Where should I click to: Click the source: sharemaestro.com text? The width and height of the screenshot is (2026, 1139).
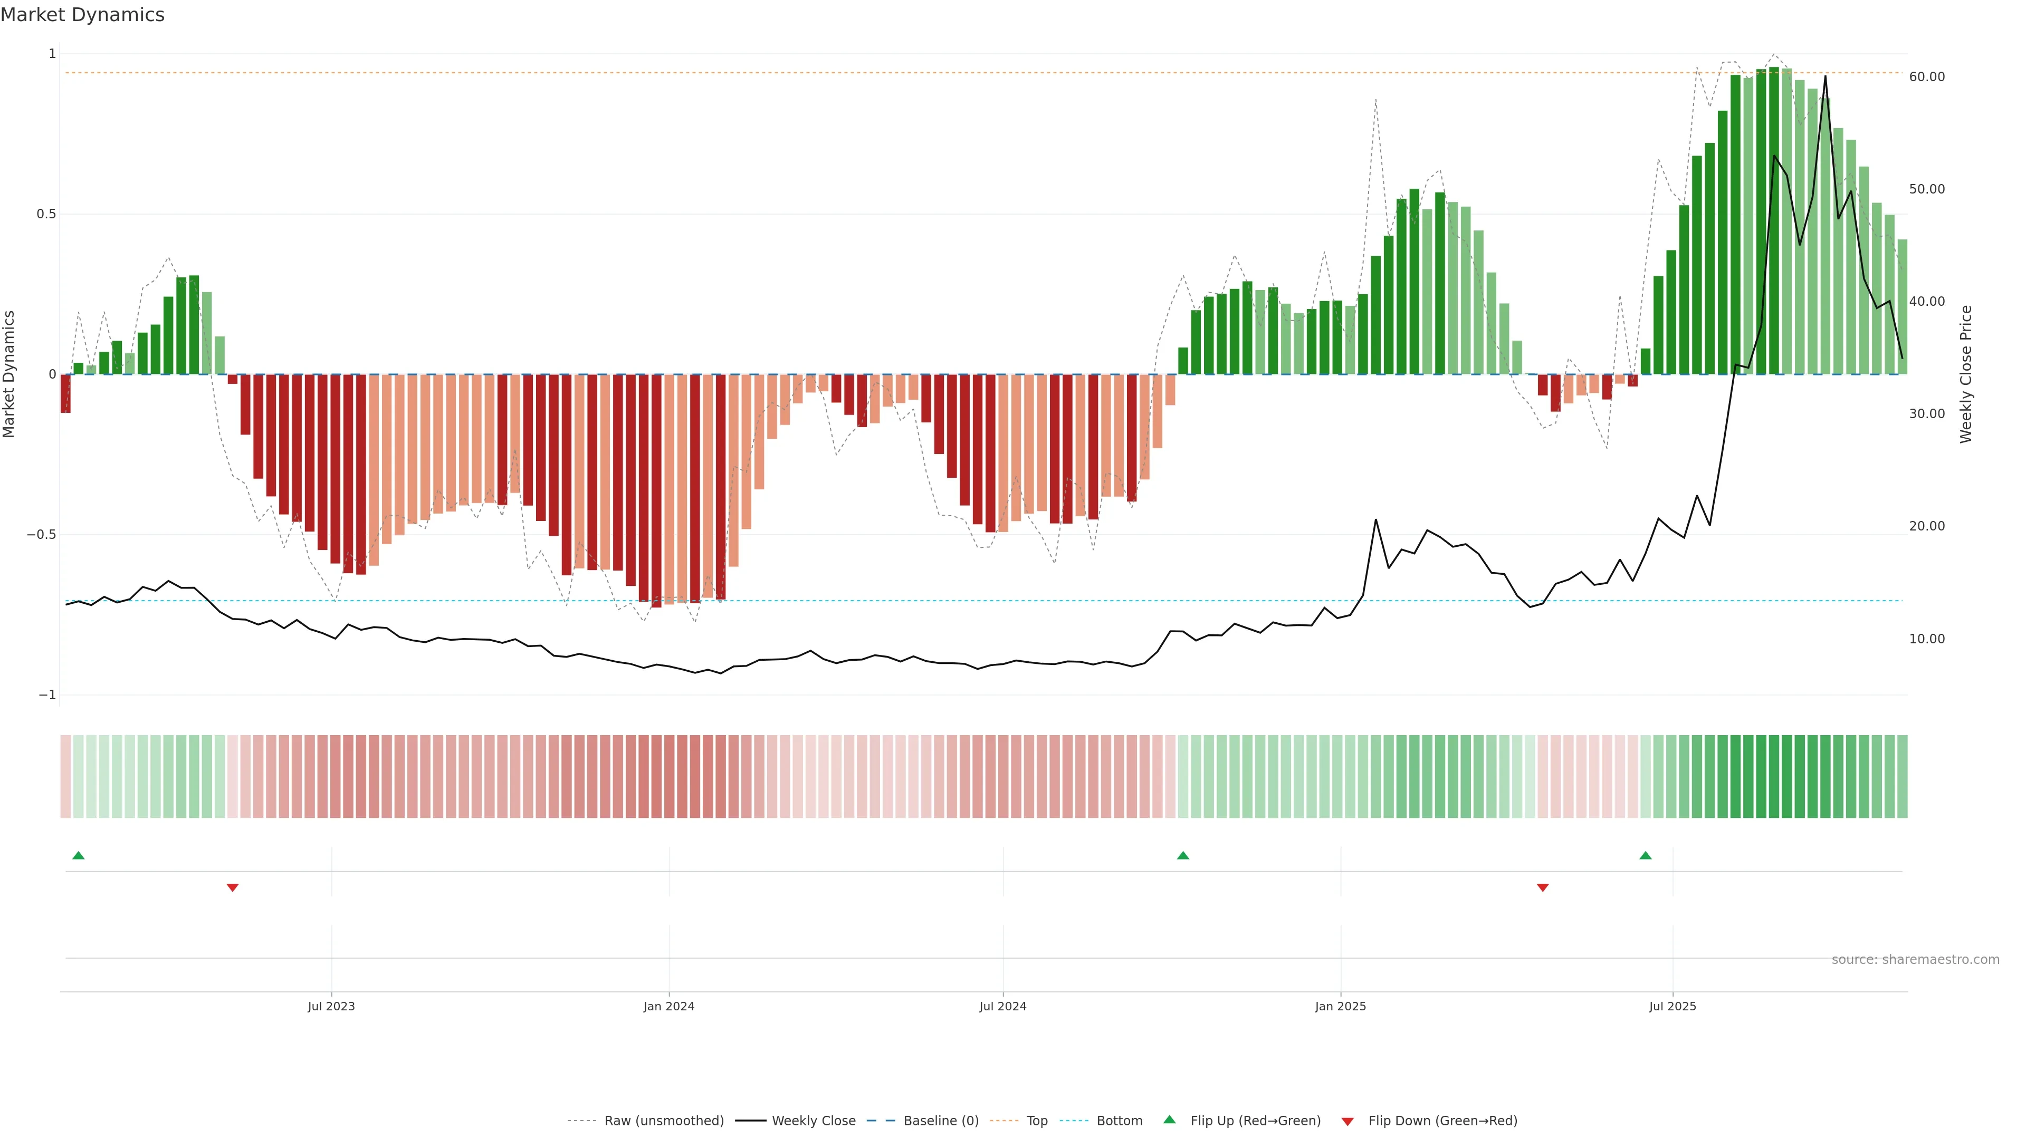click(1915, 960)
